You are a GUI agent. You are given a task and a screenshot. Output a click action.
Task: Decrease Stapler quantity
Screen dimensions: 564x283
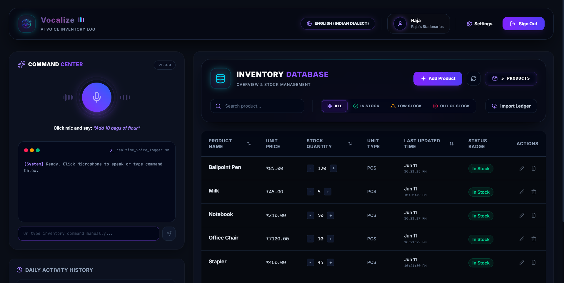[310, 262]
